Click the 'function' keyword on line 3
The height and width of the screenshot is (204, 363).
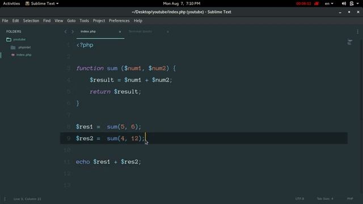(90, 69)
